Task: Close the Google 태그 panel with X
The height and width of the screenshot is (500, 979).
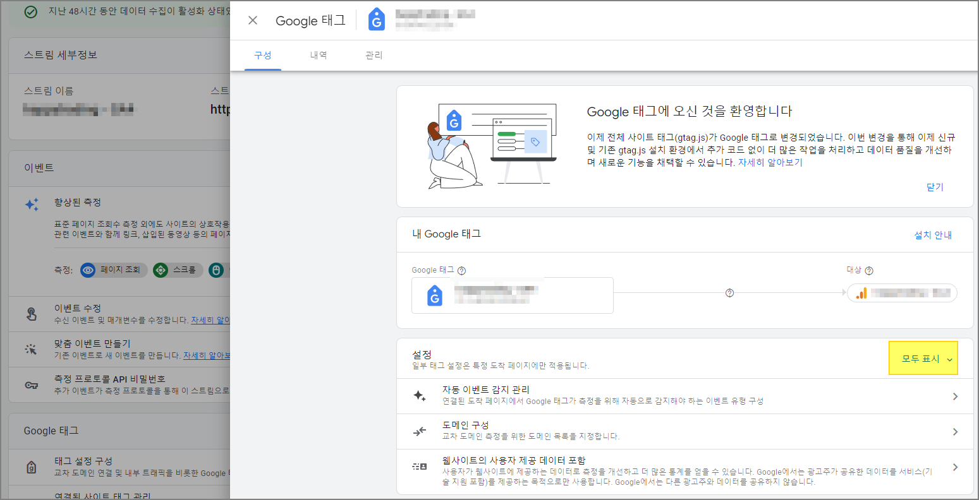Action: pyautogui.click(x=253, y=20)
